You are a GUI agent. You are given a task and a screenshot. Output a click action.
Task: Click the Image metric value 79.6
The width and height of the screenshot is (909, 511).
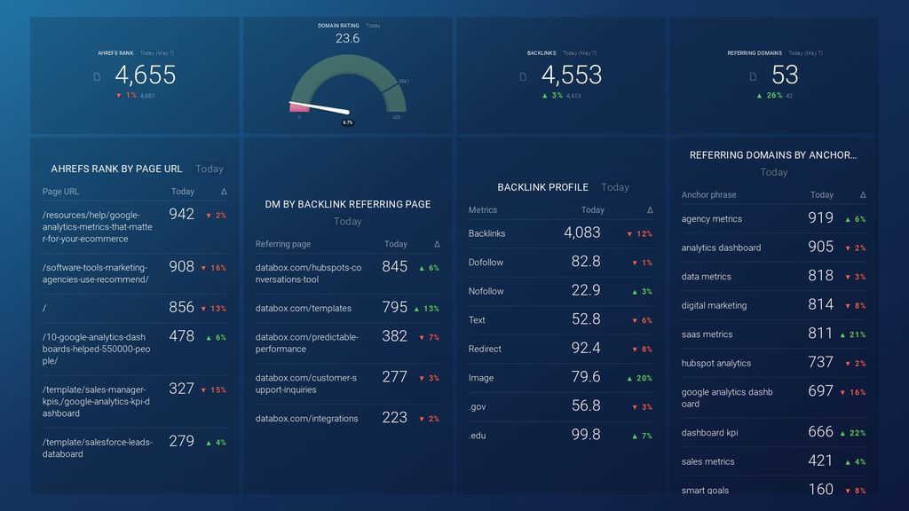586,376
